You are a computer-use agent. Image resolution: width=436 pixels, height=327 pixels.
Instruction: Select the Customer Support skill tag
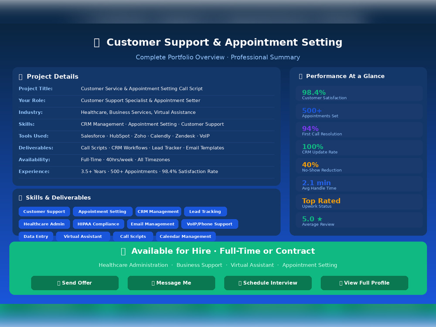(x=44, y=211)
